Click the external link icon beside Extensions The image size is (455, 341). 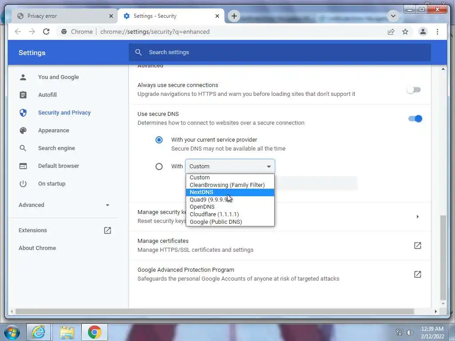[108, 230]
